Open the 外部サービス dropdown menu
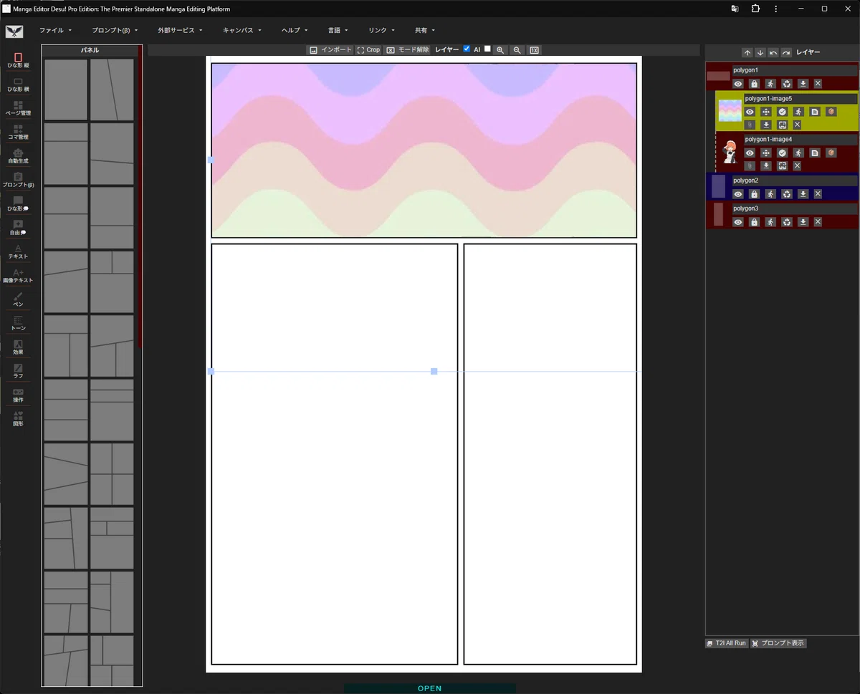This screenshot has height=694, width=860. pyautogui.click(x=180, y=30)
